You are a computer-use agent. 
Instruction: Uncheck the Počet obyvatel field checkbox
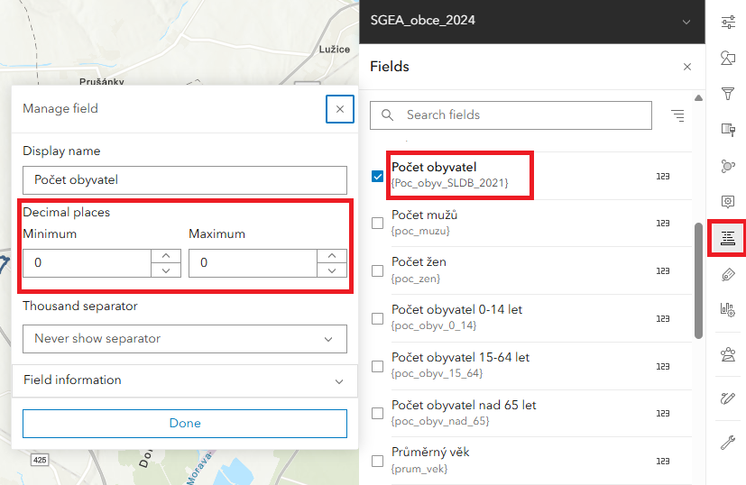(x=378, y=176)
